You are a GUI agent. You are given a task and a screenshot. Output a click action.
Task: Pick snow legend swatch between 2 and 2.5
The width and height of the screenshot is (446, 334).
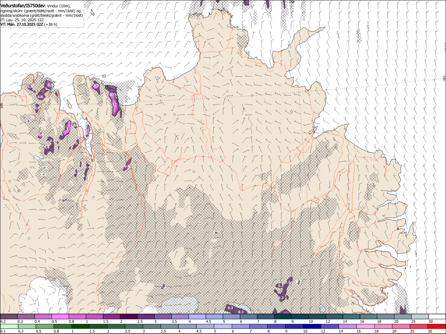point(129,316)
